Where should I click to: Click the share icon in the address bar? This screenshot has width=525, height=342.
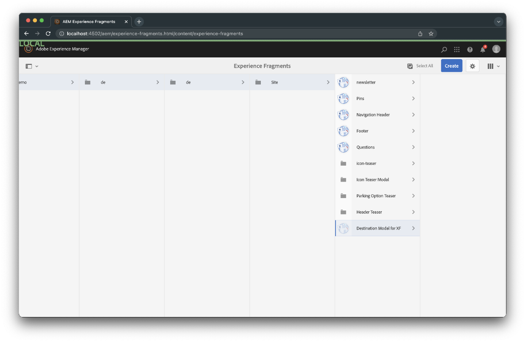(419, 34)
